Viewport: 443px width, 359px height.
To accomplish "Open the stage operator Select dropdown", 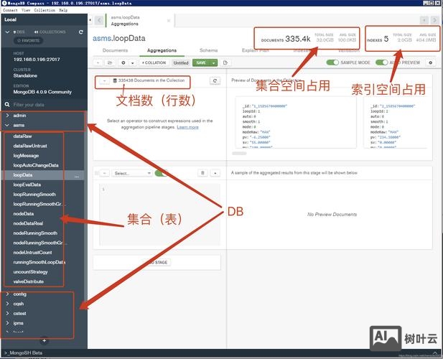I will click(132, 173).
